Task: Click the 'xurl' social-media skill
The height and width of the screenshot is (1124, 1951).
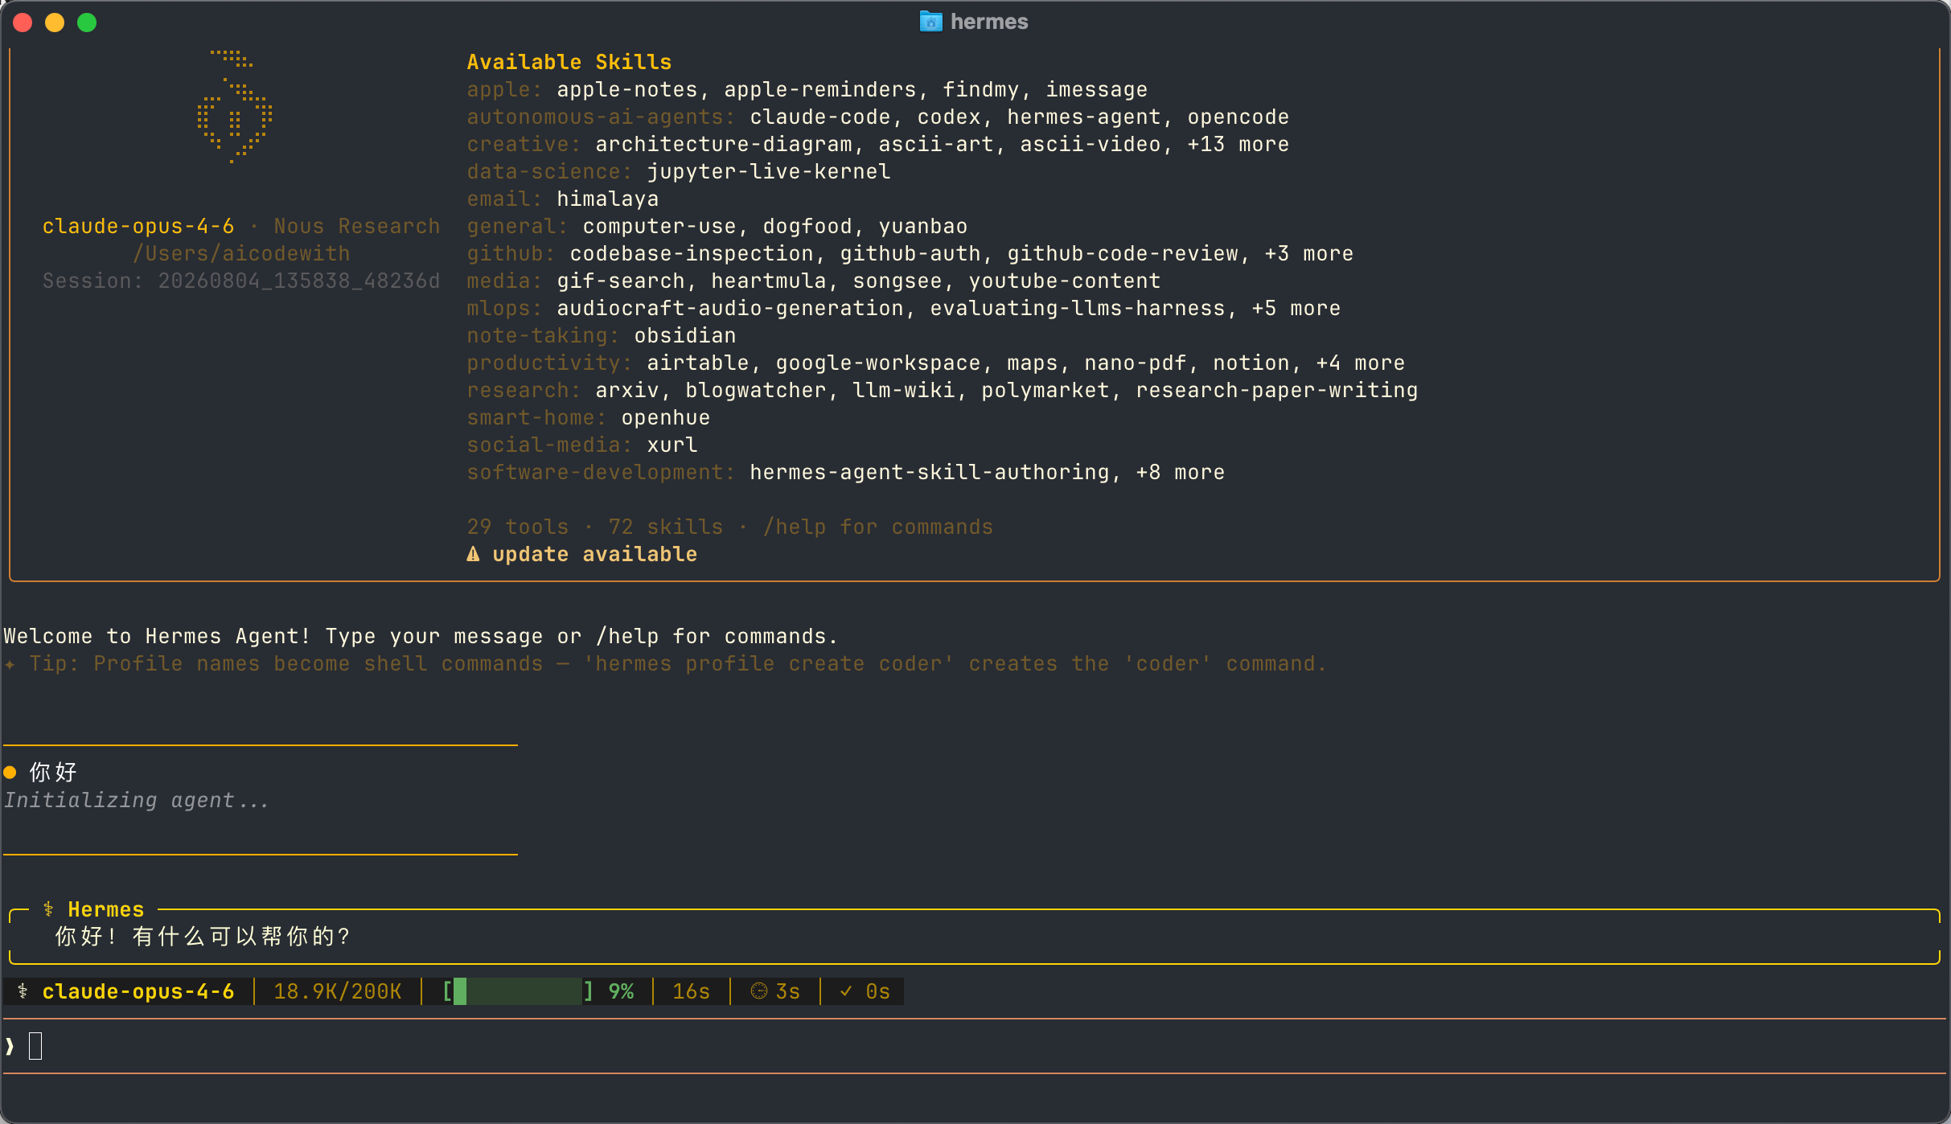Action: pyautogui.click(x=672, y=445)
